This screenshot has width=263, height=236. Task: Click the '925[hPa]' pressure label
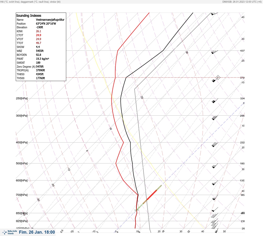point(22,221)
